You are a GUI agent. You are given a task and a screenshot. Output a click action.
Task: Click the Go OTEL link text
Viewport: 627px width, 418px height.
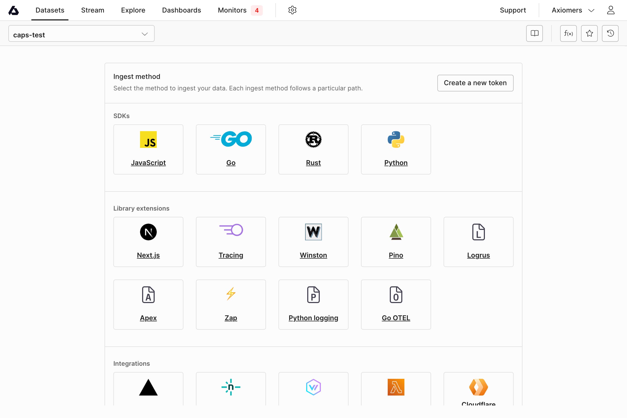click(396, 318)
